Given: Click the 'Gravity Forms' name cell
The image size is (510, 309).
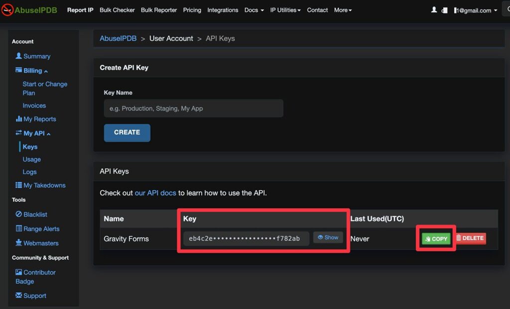Looking at the screenshot, I should coord(126,239).
